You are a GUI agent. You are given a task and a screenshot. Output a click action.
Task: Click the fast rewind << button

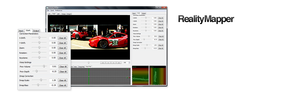(x=103, y=63)
